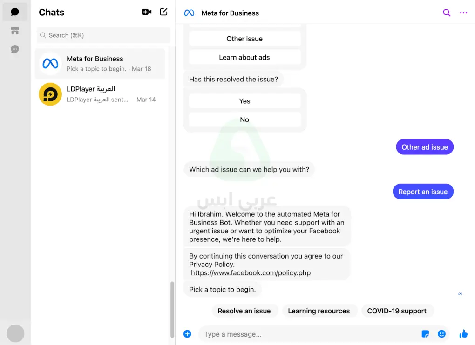Select the Meta for Business chat
This screenshot has height=345, width=475.
tap(100, 64)
